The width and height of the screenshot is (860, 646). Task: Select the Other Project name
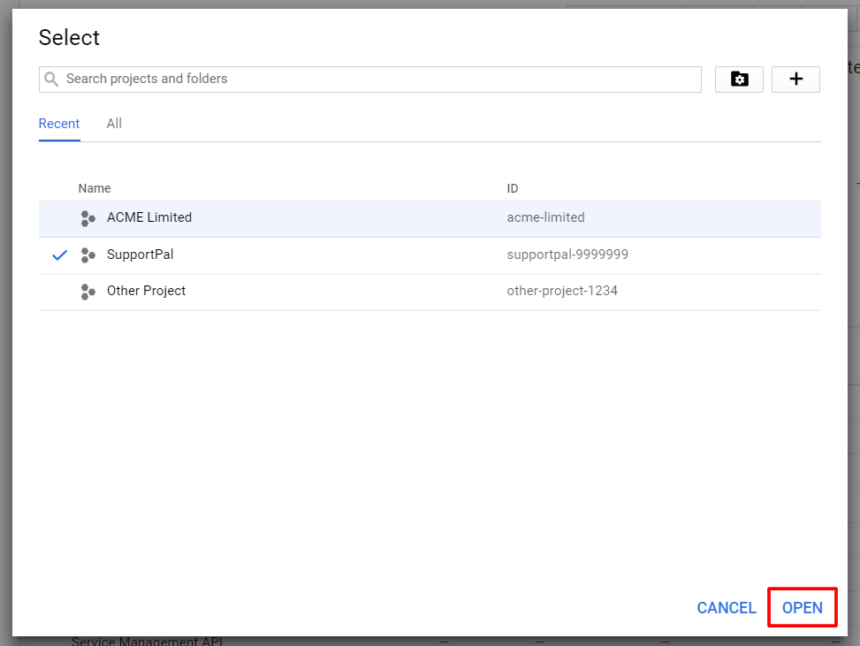coord(146,291)
